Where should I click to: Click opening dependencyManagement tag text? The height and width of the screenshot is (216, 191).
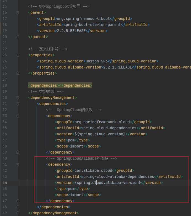click(x=52, y=98)
